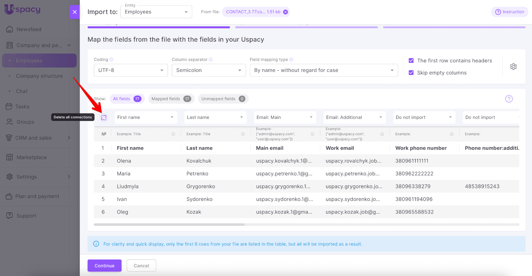Click the Cancel button
532x276 pixels.
tap(141, 266)
